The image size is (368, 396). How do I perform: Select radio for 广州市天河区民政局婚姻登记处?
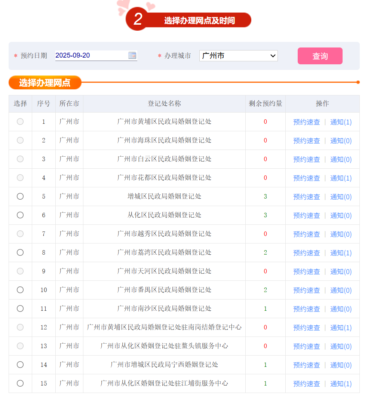(x=20, y=271)
